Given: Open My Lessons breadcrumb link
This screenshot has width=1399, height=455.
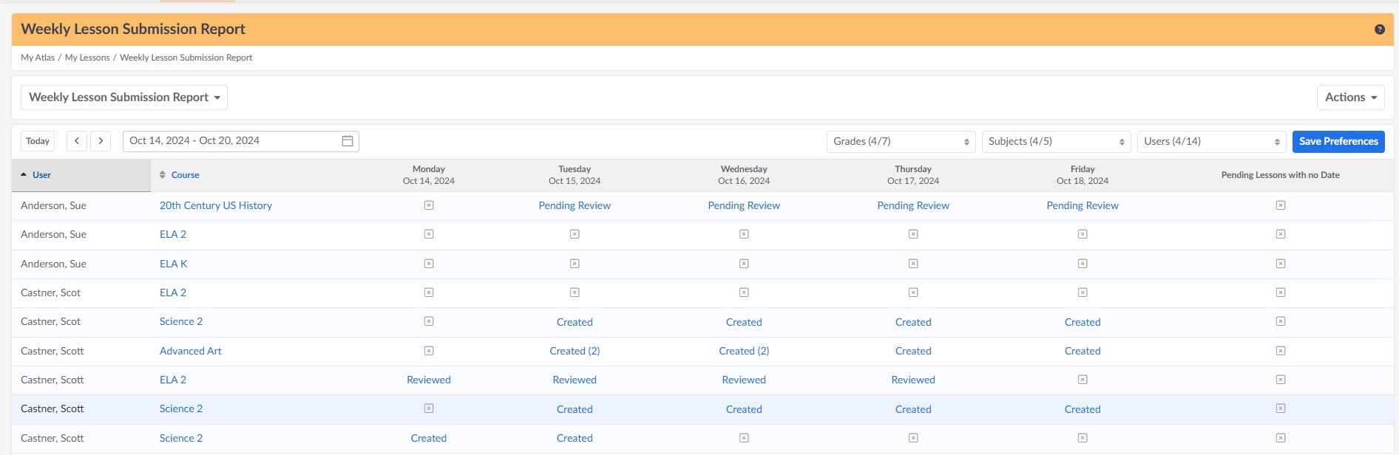Looking at the screenshot, I should 87,58.
